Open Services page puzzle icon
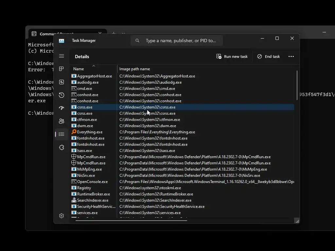Screen dimensions: 335x251 62,147
